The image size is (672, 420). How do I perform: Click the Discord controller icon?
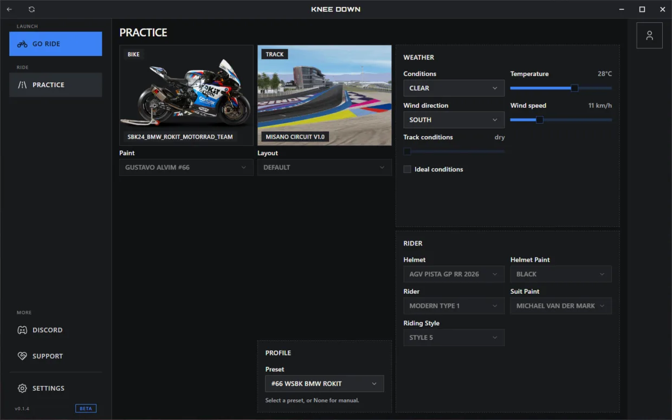(22, 330)
